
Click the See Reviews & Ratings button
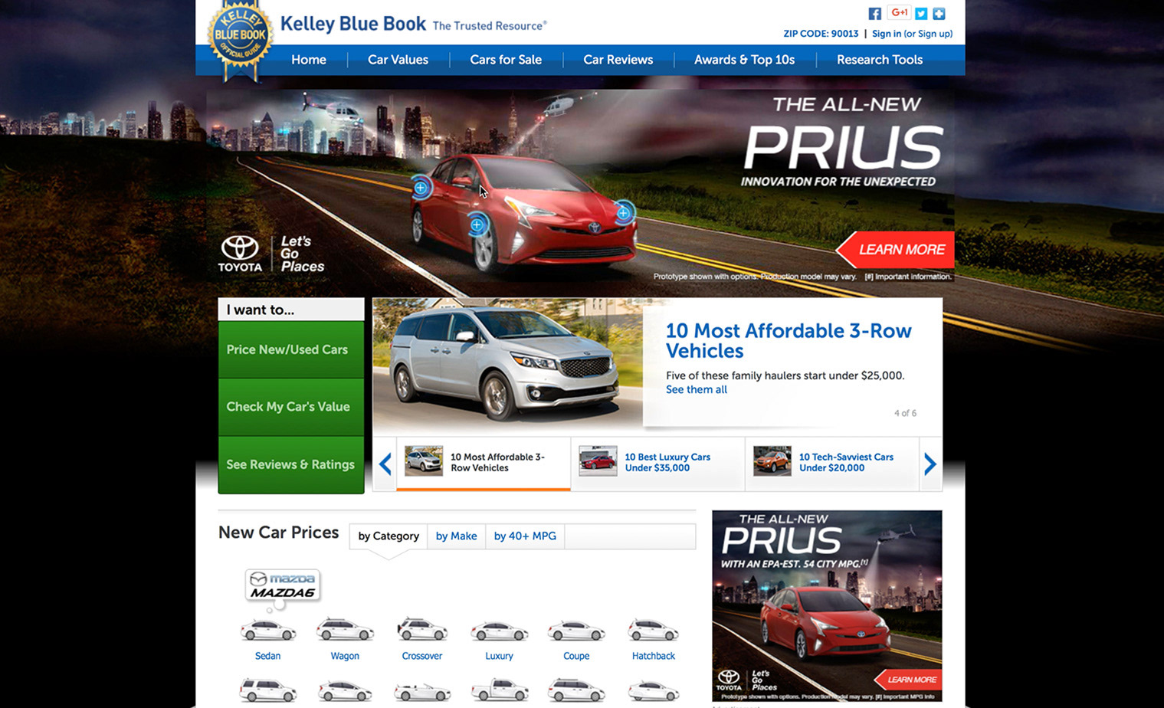(291, 464)
